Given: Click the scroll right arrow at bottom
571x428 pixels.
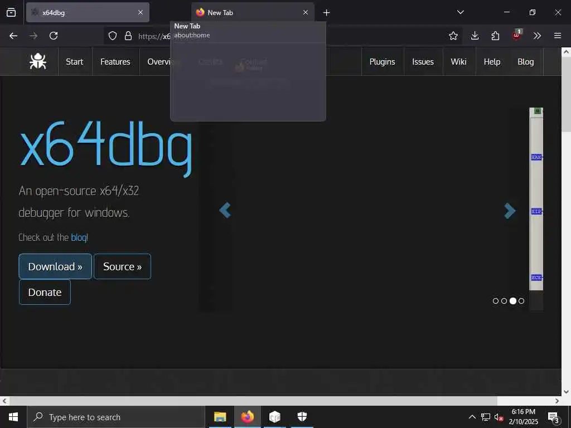Looking at the screenshot, I should [557, 401].
